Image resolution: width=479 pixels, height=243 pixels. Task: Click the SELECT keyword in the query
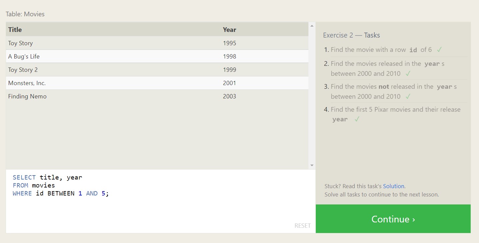click(x=24, y=178)
